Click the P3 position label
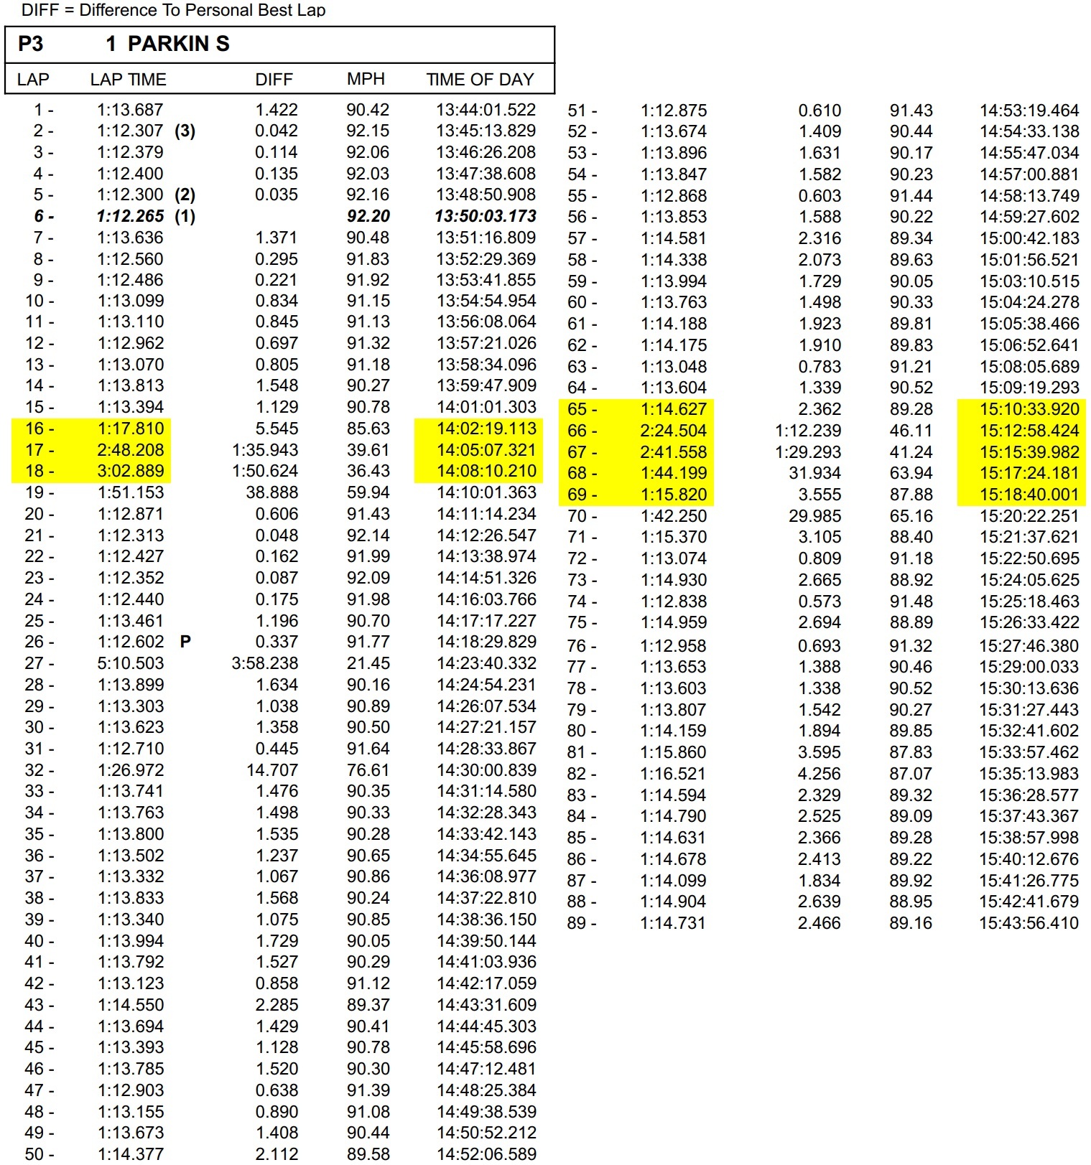 (31, 44)
